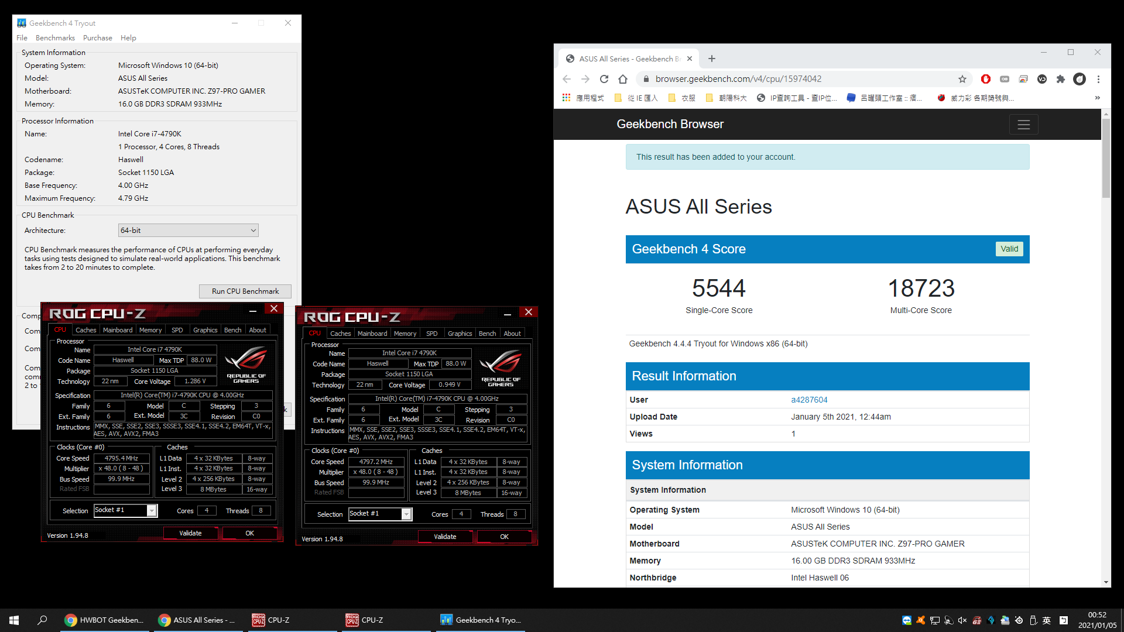
Task: Open the SteelSeries tray icon
Action: pyautogui.click(x=1019, y=620)
